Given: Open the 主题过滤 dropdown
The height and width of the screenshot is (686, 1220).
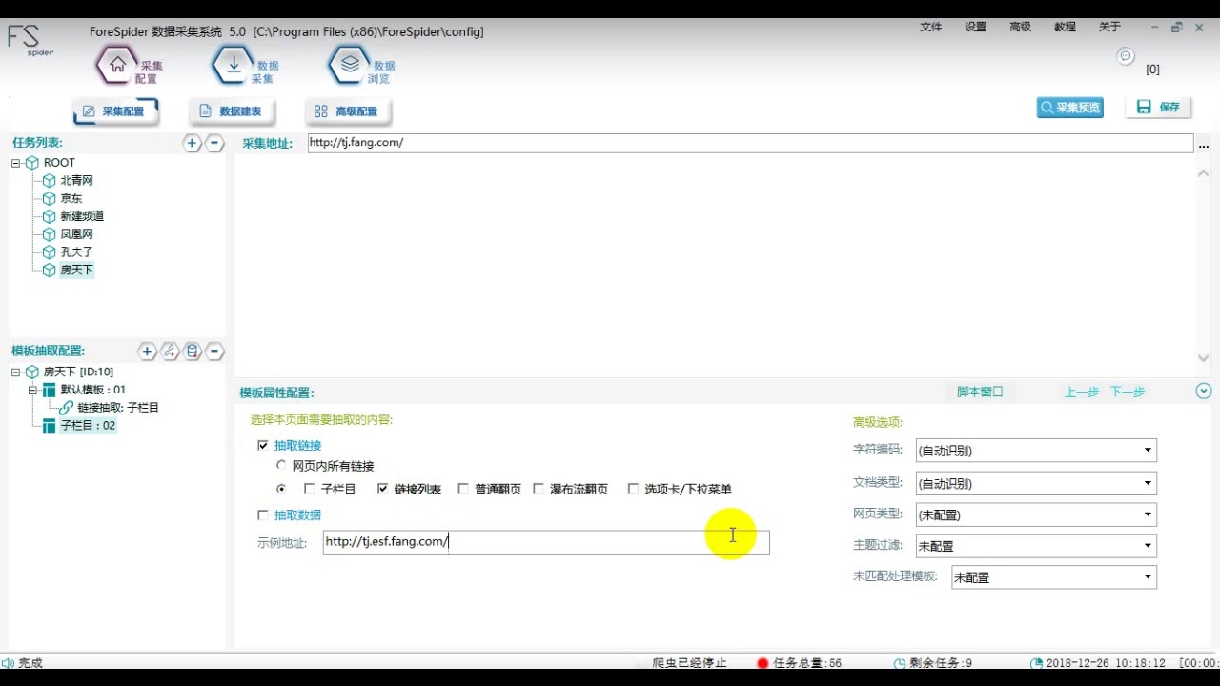Looking at the screenshot, I should tap(1036, 546).
